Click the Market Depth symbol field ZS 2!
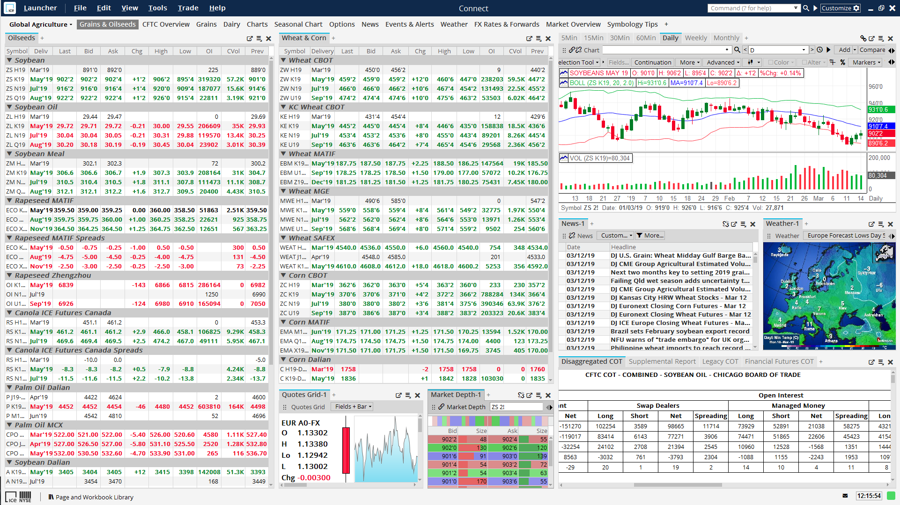This screenshot has width=900, height=505. tap(516, 407)
